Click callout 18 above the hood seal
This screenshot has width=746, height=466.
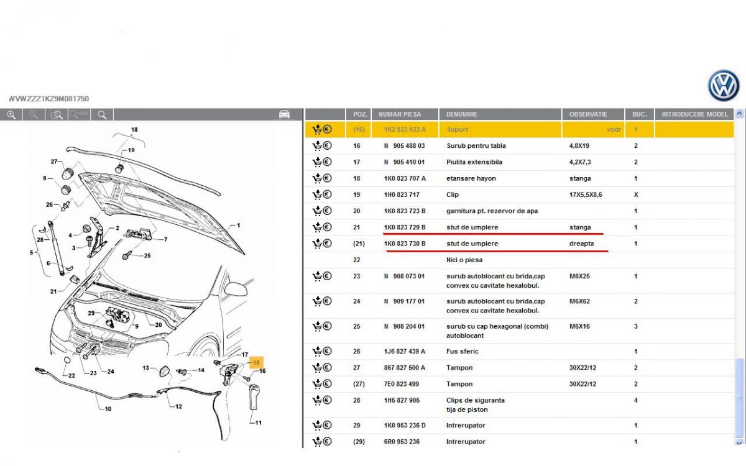coord(134,130)
